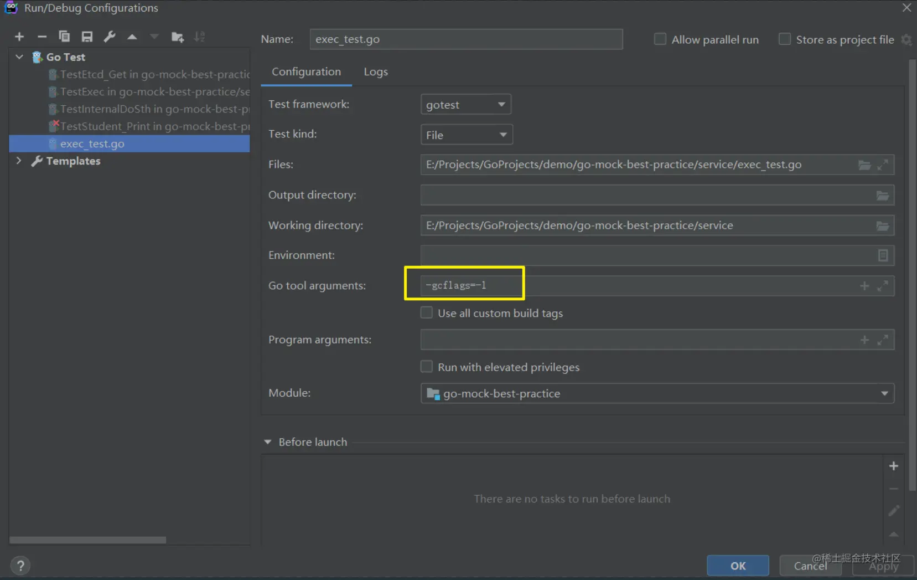The image size is (917, 580).
Task: Expand the Templates tree node
Action: pyautogui.click(x=19, y=161)
